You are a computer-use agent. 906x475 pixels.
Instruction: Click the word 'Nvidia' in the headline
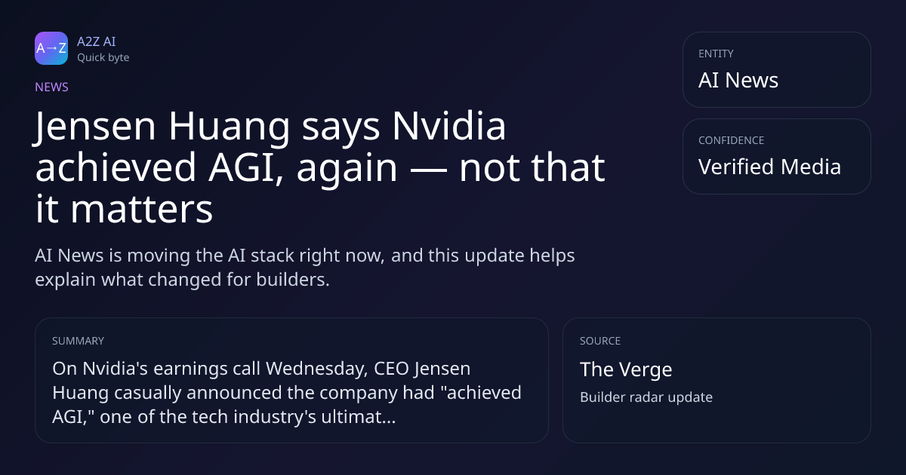pyautogui.click(x=448, y=127)
